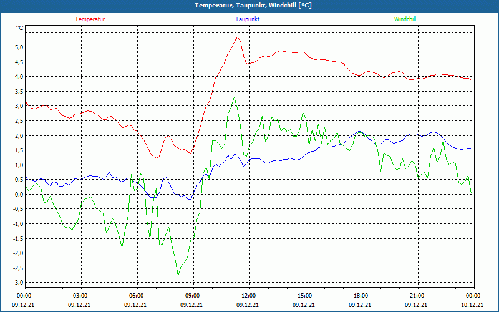
Task: Click the -1,5 y-axis value
Action: coord(19,239)
